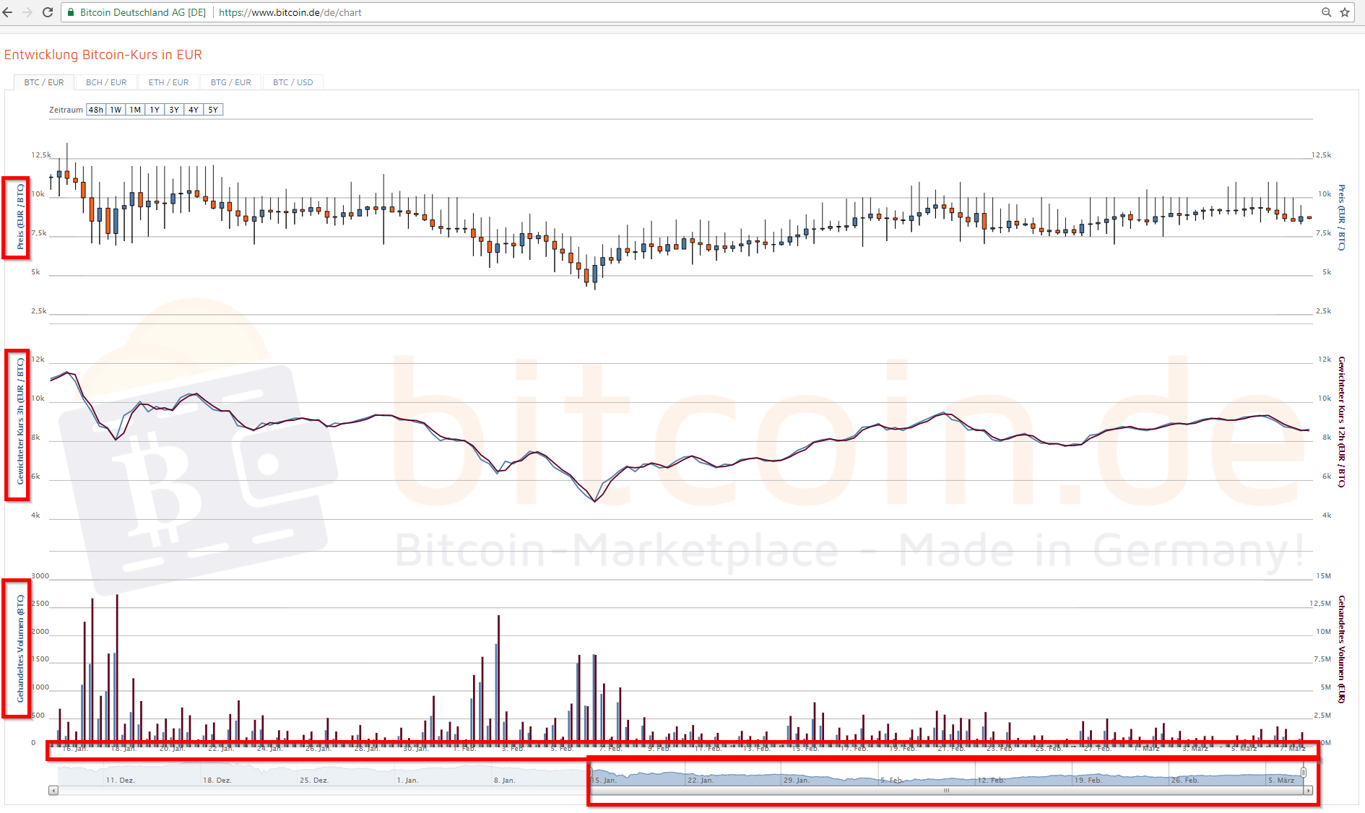Open page zoom via the magnifier icon
This screenshot has height=813, width=1365.
pos(1326,12)
